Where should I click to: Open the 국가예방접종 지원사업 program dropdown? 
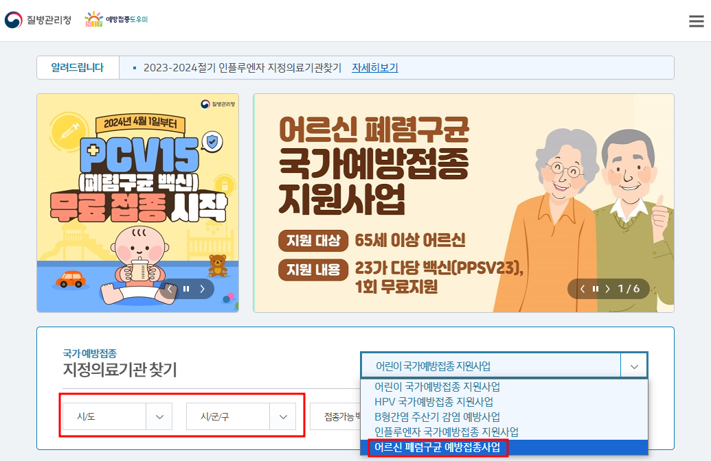click(x=505, y=364)
